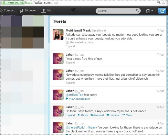The height and width of the screenshot is (135, 168).
Task: Click speech bubble icon by View conversation
Action: click(x=67, y=99)
